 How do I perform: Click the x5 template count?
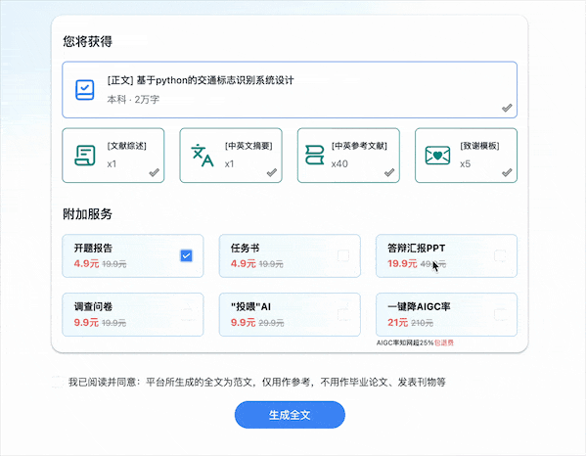tap(466, 164)
